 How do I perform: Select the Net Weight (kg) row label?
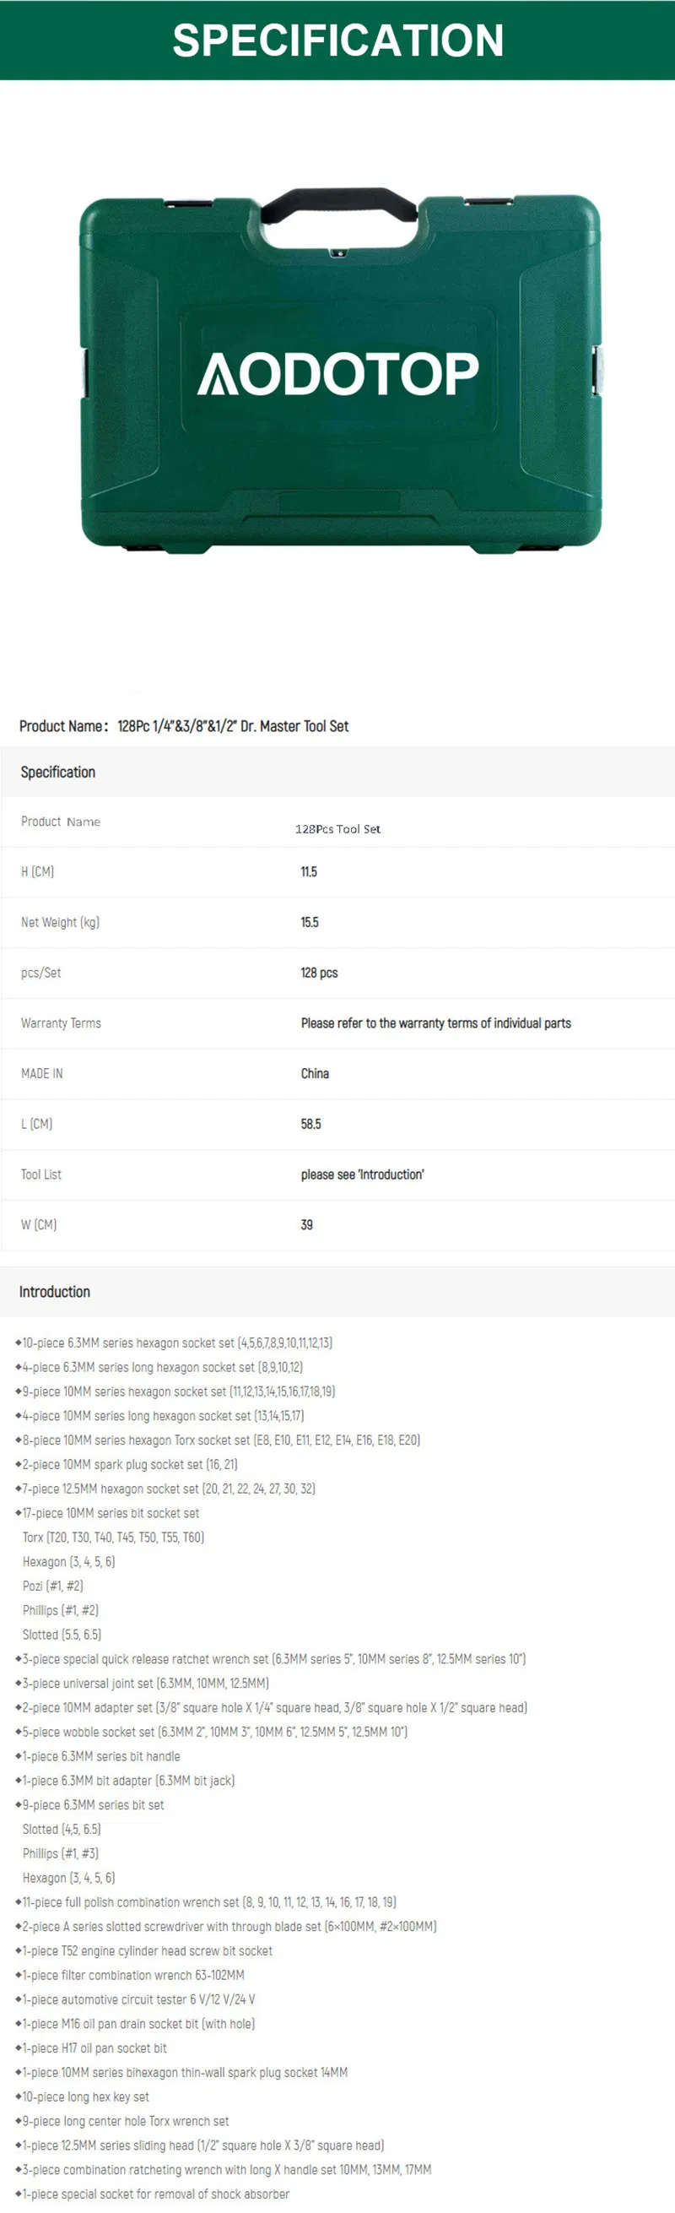click(60, 923)
